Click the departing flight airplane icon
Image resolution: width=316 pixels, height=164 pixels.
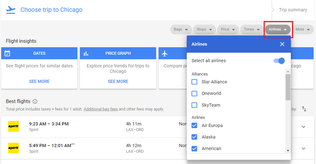(11, 10)
